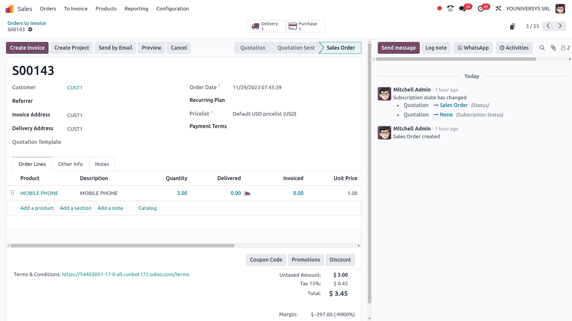Image resolution: width=572 pixels, height=321 pixels.
Task: Open the conversations chat icon with badge 34
Action: 462,8
